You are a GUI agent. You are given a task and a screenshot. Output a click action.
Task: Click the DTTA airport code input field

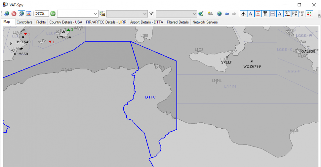point(41,14)
